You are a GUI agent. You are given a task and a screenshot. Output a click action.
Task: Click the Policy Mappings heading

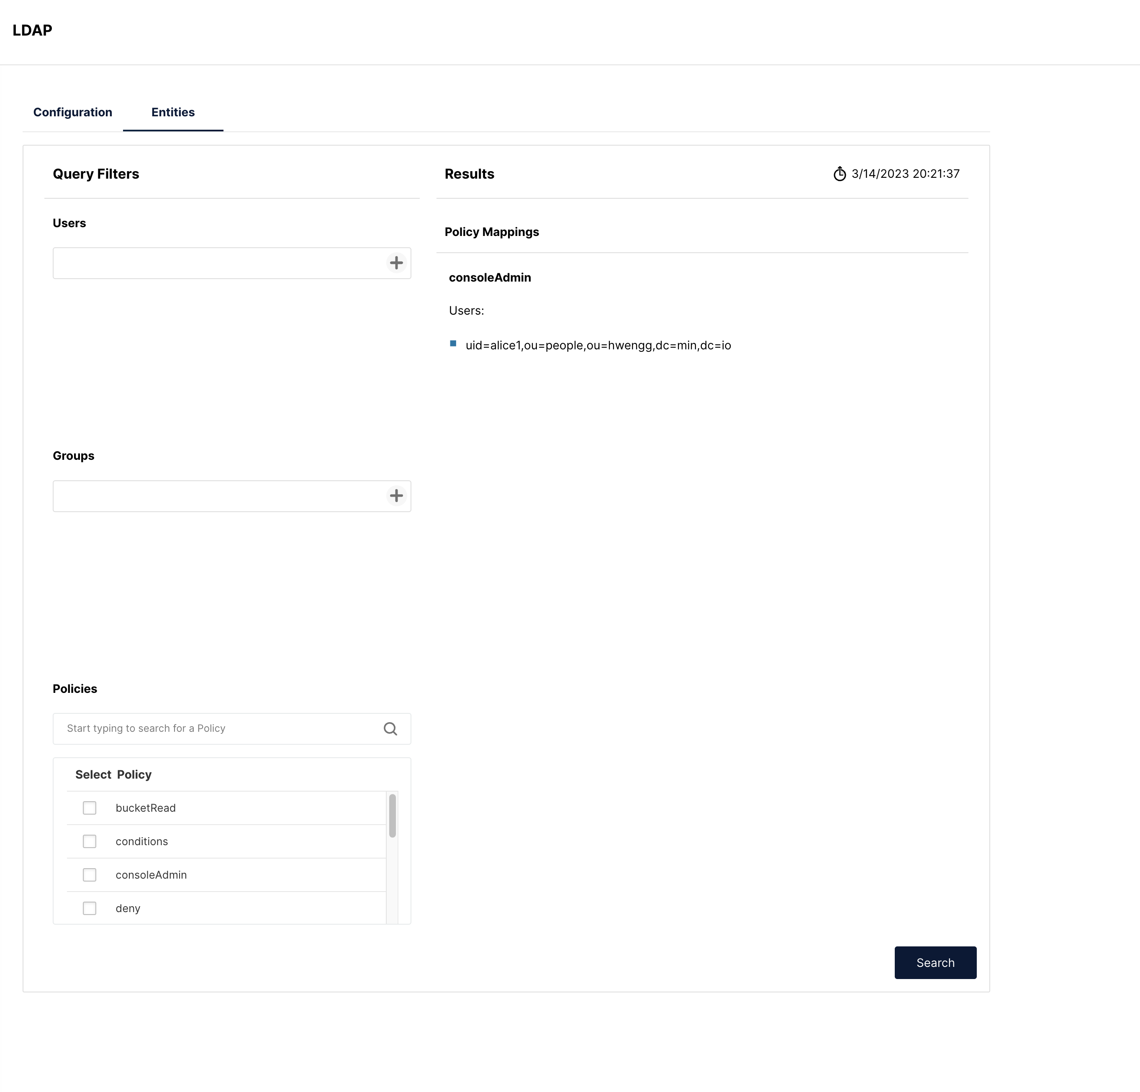(491, 232)
